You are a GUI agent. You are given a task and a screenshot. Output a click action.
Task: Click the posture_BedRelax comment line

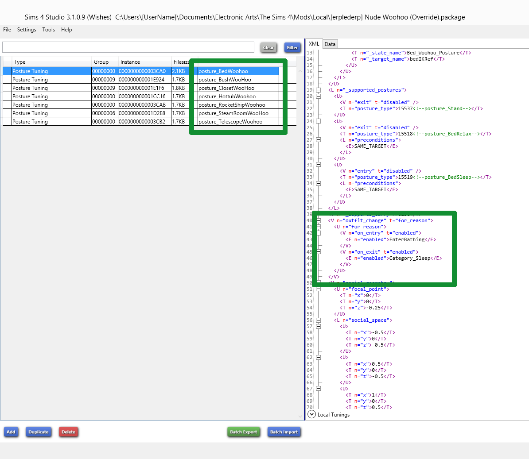416,134
